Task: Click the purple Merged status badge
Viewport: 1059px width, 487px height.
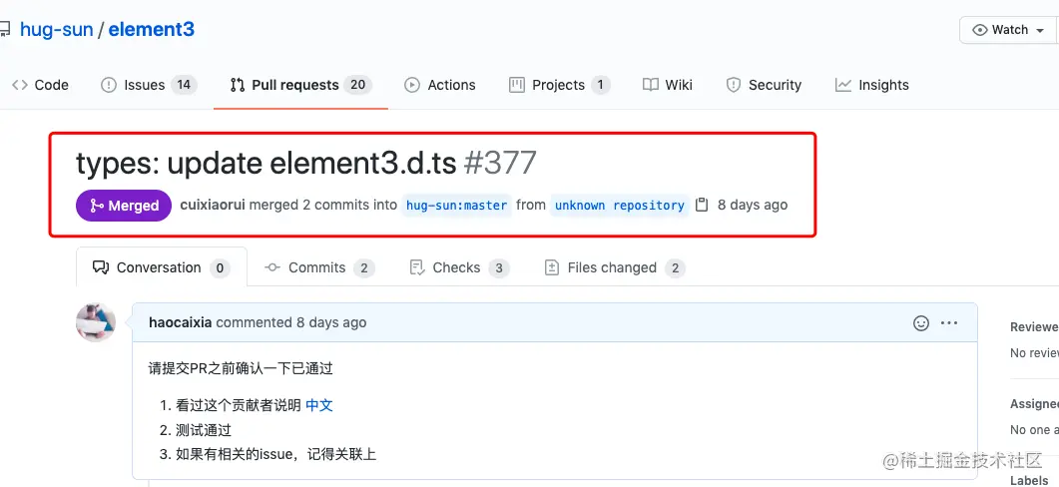Action: pos(124,206)
